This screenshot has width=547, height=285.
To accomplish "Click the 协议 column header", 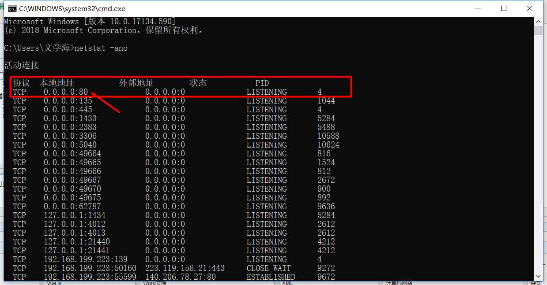I will tap(22, 83).
